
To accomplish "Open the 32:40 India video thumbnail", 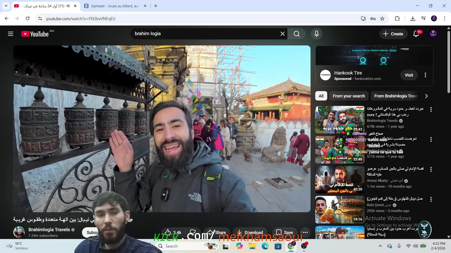I will click(x=340, y=150).
